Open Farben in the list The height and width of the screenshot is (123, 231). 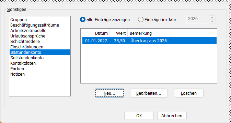[40, 69]
